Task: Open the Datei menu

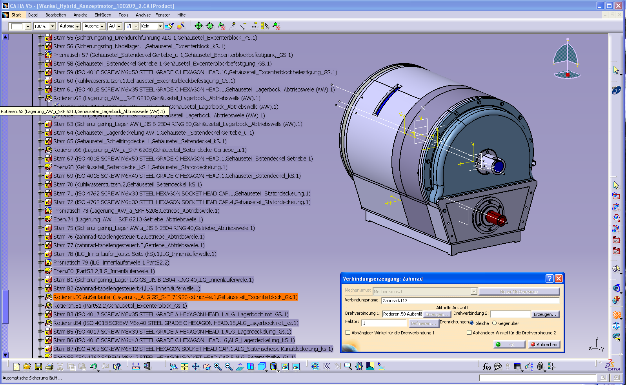Action: [33, 15]
